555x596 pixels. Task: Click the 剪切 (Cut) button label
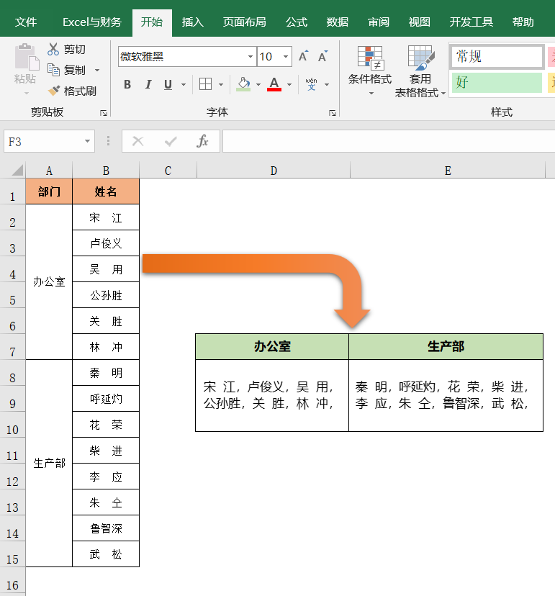tap(75, 50)
